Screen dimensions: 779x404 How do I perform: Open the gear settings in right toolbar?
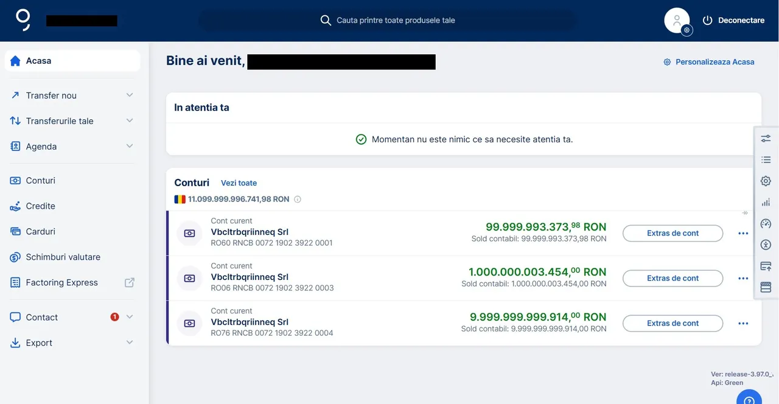[x=766, y=181]
